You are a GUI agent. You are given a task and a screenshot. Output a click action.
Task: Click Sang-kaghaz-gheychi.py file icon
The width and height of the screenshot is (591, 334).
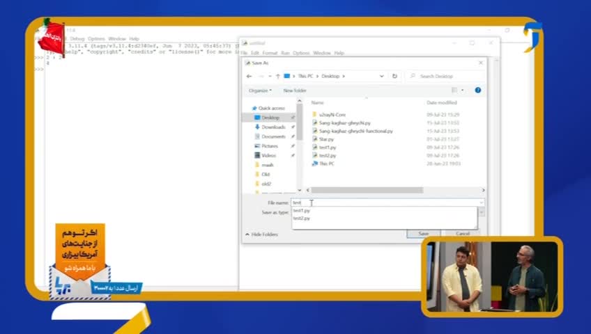[314, 122]
